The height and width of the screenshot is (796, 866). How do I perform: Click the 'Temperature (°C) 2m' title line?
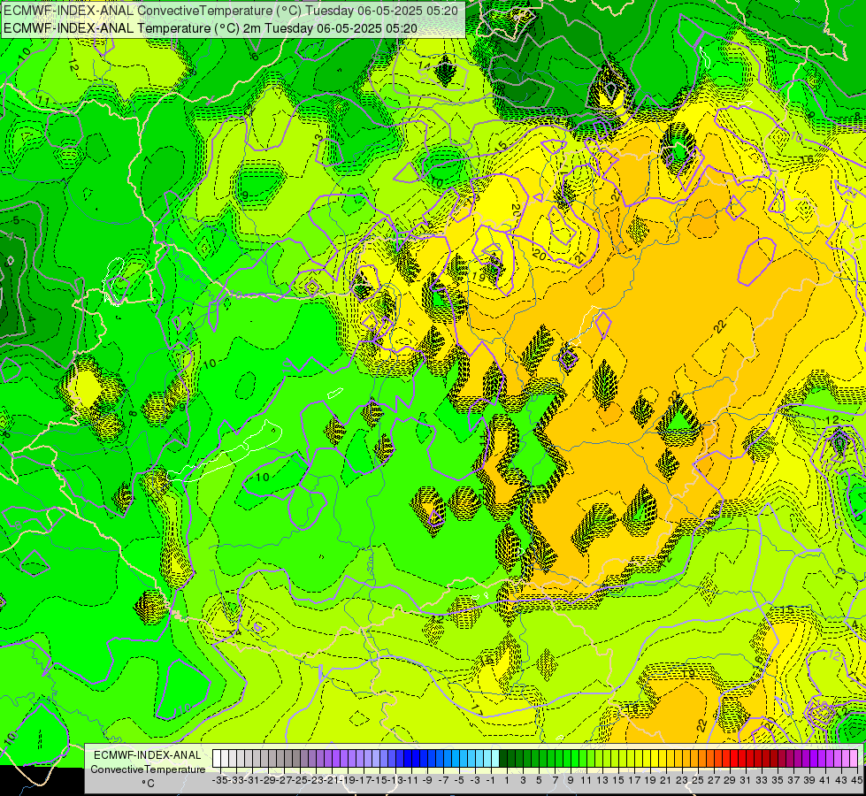(x=211, y=28)
